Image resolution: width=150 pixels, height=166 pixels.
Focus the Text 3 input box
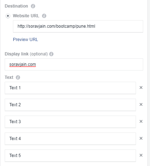[70, 122]
